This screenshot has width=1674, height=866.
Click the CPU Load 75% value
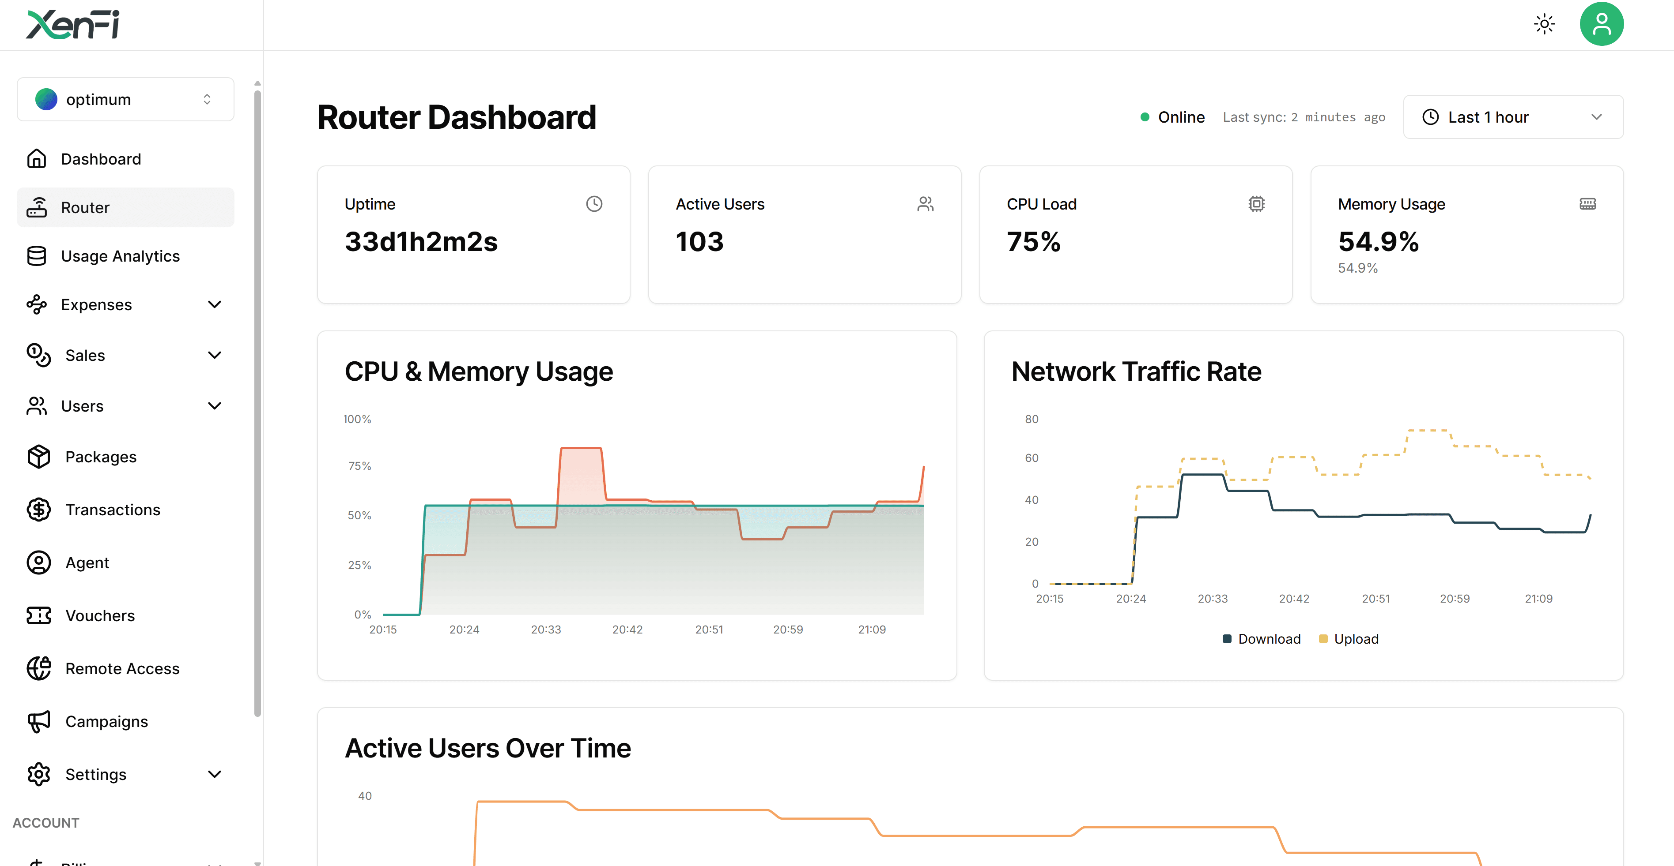pos(1033,242)
